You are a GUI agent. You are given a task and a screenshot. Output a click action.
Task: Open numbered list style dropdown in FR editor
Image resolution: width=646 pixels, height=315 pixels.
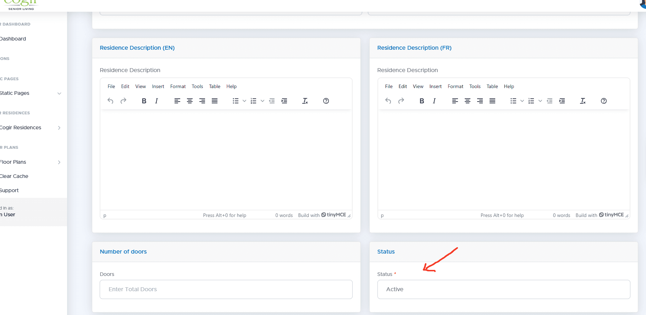coord(540,101)
